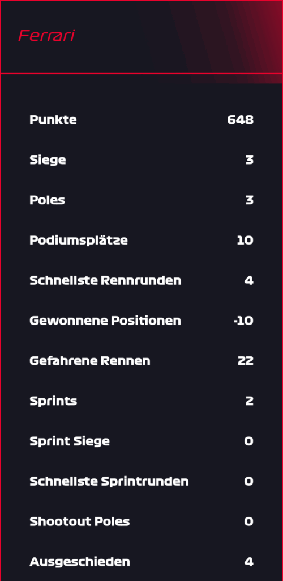283x581 pixels.
Task: Select the Schnellste Rennrunden label
Action: (105, 280)
